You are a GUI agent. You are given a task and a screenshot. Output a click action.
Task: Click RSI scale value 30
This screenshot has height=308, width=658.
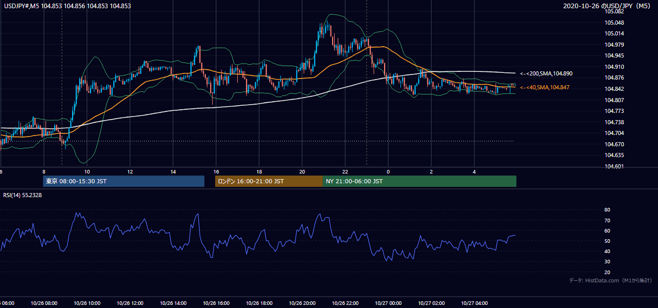point(608,262)
